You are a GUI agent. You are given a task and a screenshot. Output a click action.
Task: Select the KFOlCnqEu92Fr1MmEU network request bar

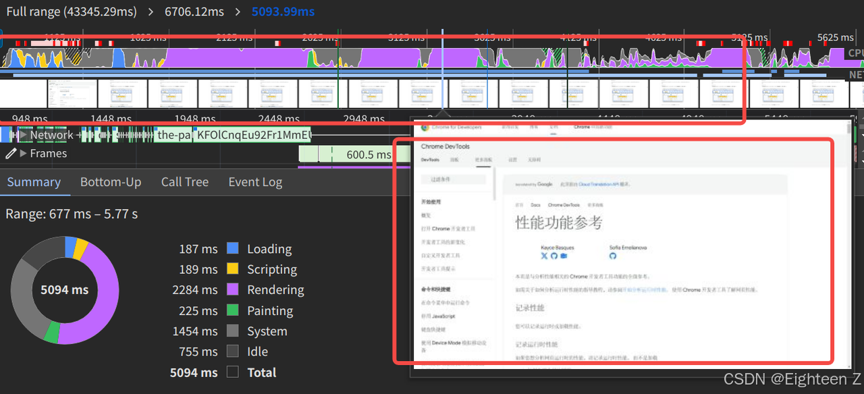point(253,135)
